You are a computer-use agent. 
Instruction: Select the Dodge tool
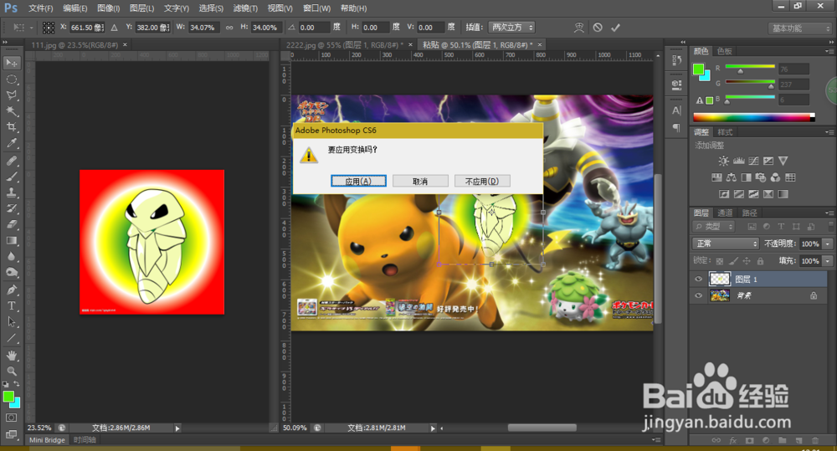pyautogui.click(x=11, y=273)
